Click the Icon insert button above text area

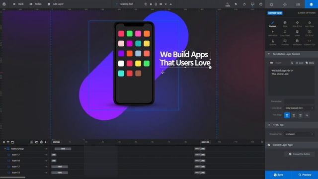click(300, 63)
